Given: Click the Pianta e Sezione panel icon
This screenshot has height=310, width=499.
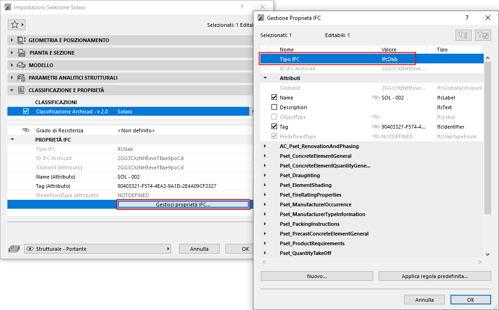Looking at the screenshot, I should point(21,53).
